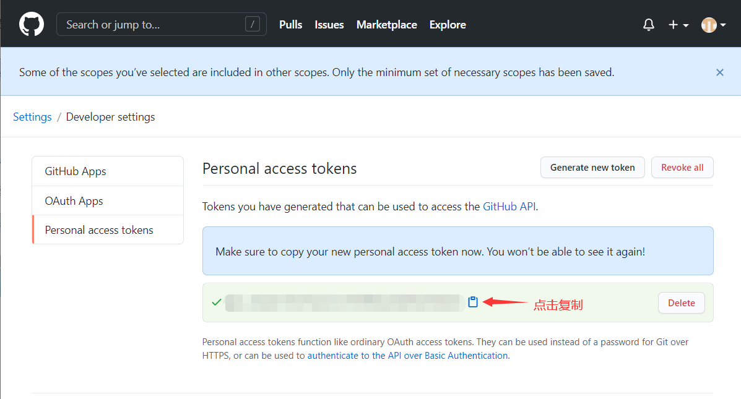Screen dimensions: 741x399
Task: Select Personal access tokens in the sidebar
Action: (98, 230)
